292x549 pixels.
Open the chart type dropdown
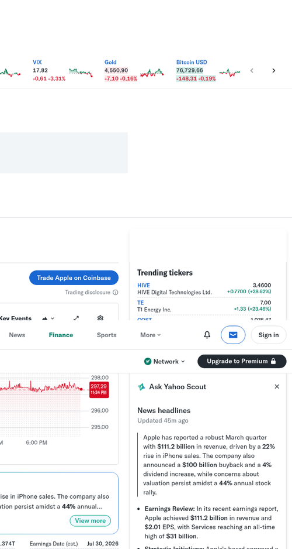(48, 318)
